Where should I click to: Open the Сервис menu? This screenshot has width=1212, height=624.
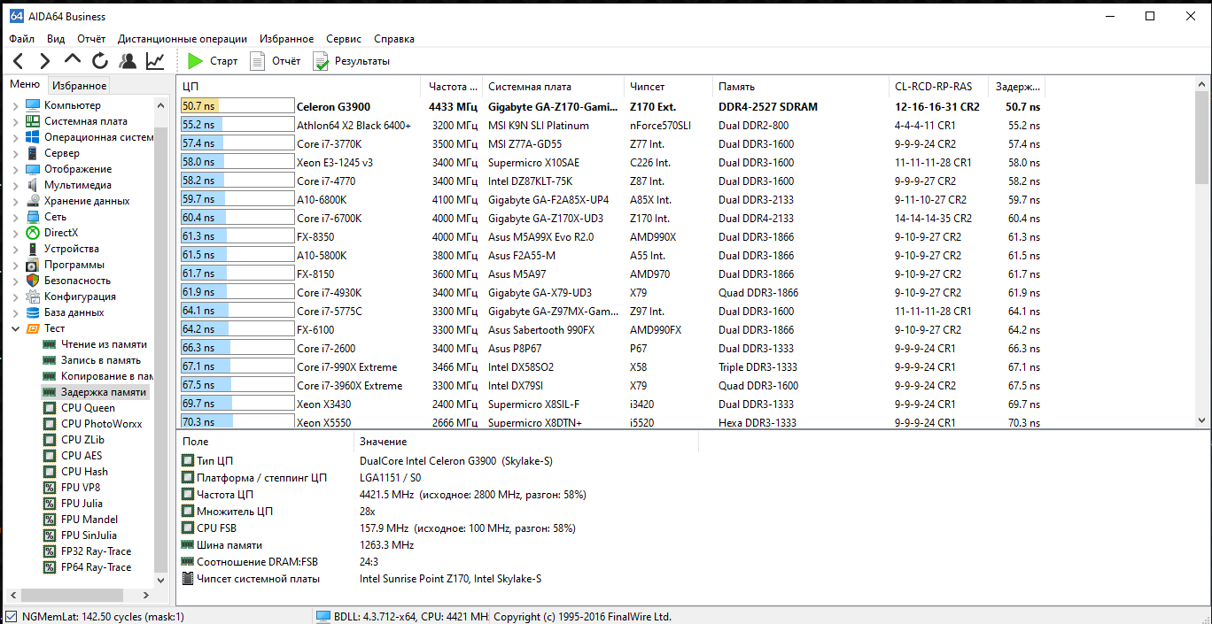coord(344,39)
